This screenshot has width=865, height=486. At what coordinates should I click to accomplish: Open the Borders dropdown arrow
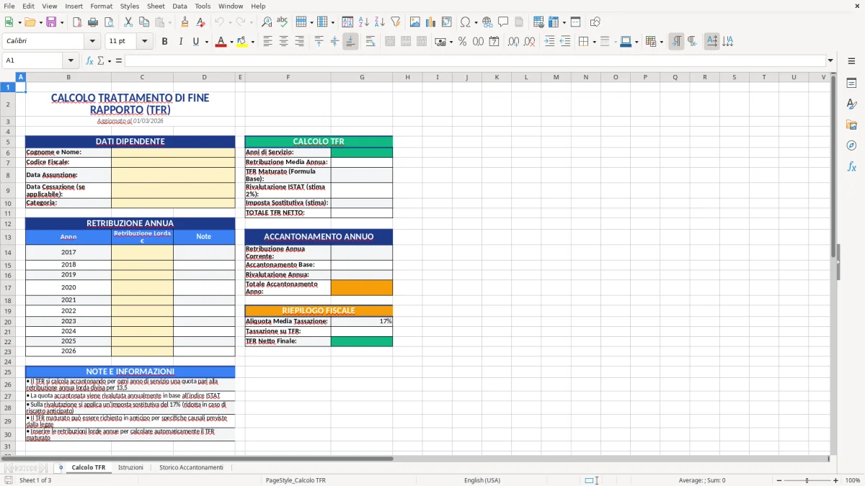tap(594, 42)
